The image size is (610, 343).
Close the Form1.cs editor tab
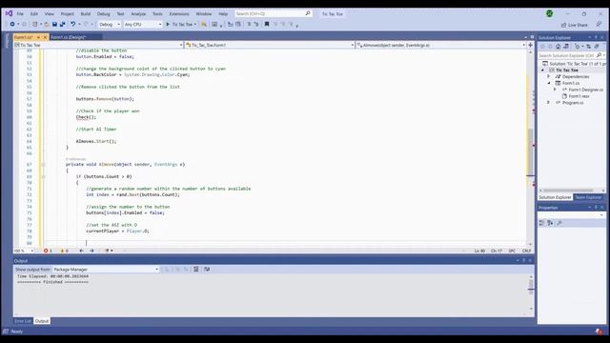click(45, 37)
